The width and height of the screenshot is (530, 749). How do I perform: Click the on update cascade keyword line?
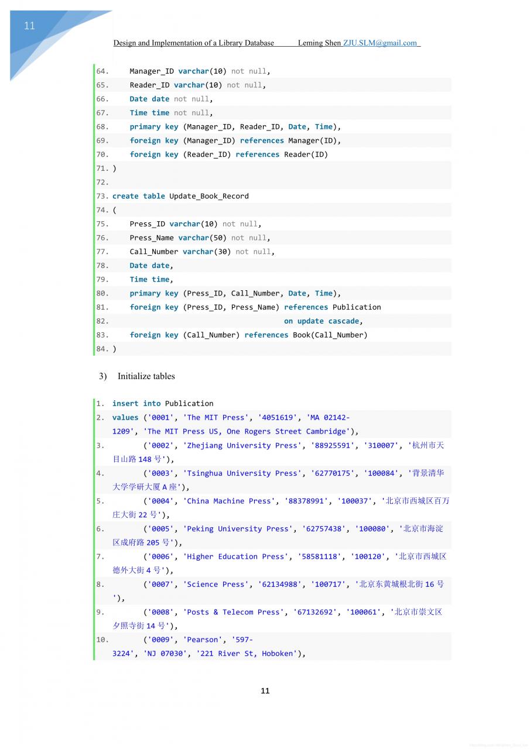(x=323, y=321)
